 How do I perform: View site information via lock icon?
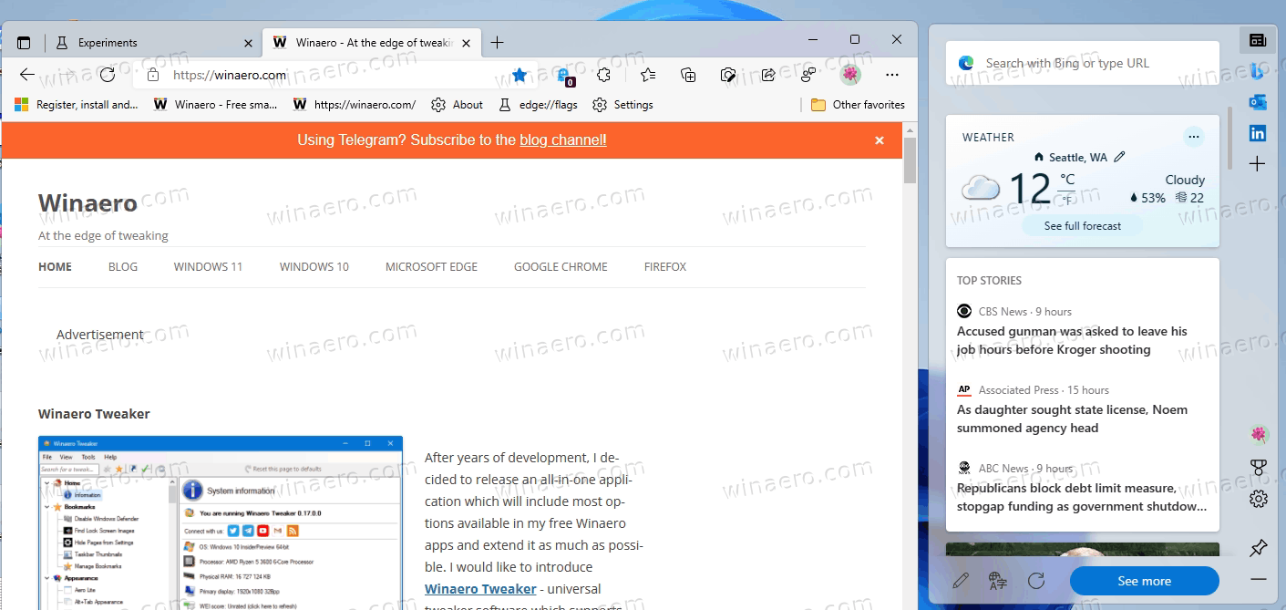(153, 75)
